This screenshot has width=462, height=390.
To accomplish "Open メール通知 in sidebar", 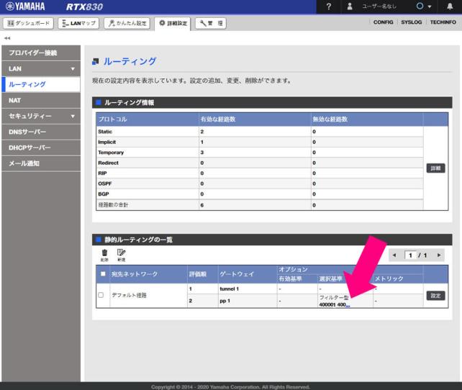I will 41,163.
